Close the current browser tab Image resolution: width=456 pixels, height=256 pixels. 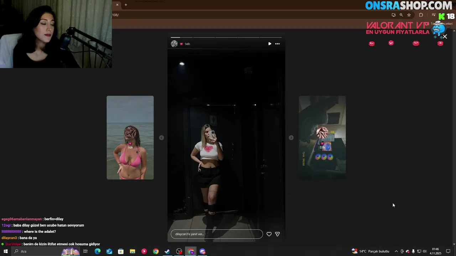(x=117, y=5)
